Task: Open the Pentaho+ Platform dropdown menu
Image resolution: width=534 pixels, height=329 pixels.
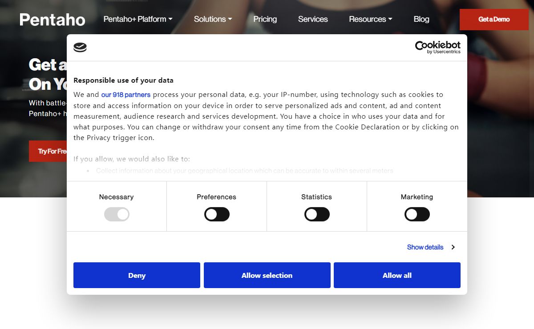Action: (138, 19)
